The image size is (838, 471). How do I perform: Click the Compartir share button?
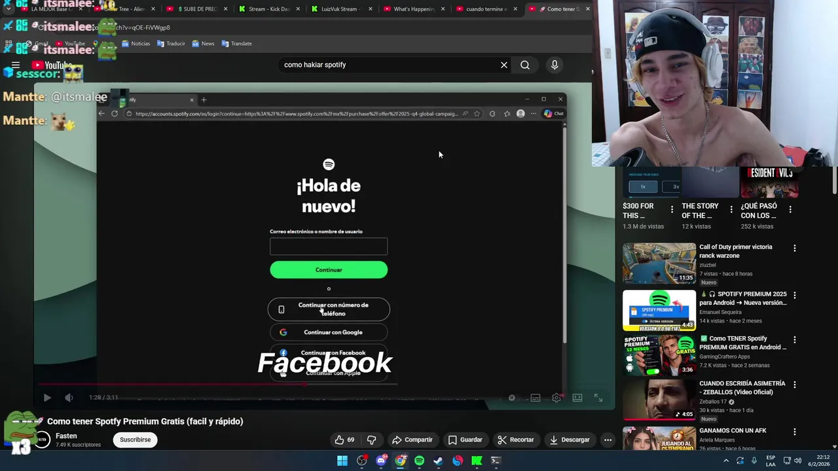[412, 440]
